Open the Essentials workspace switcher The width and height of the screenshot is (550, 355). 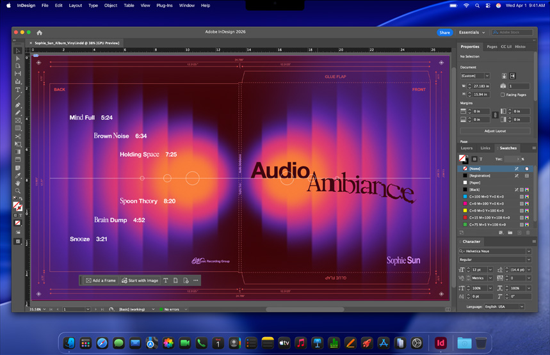coord(471,33)
